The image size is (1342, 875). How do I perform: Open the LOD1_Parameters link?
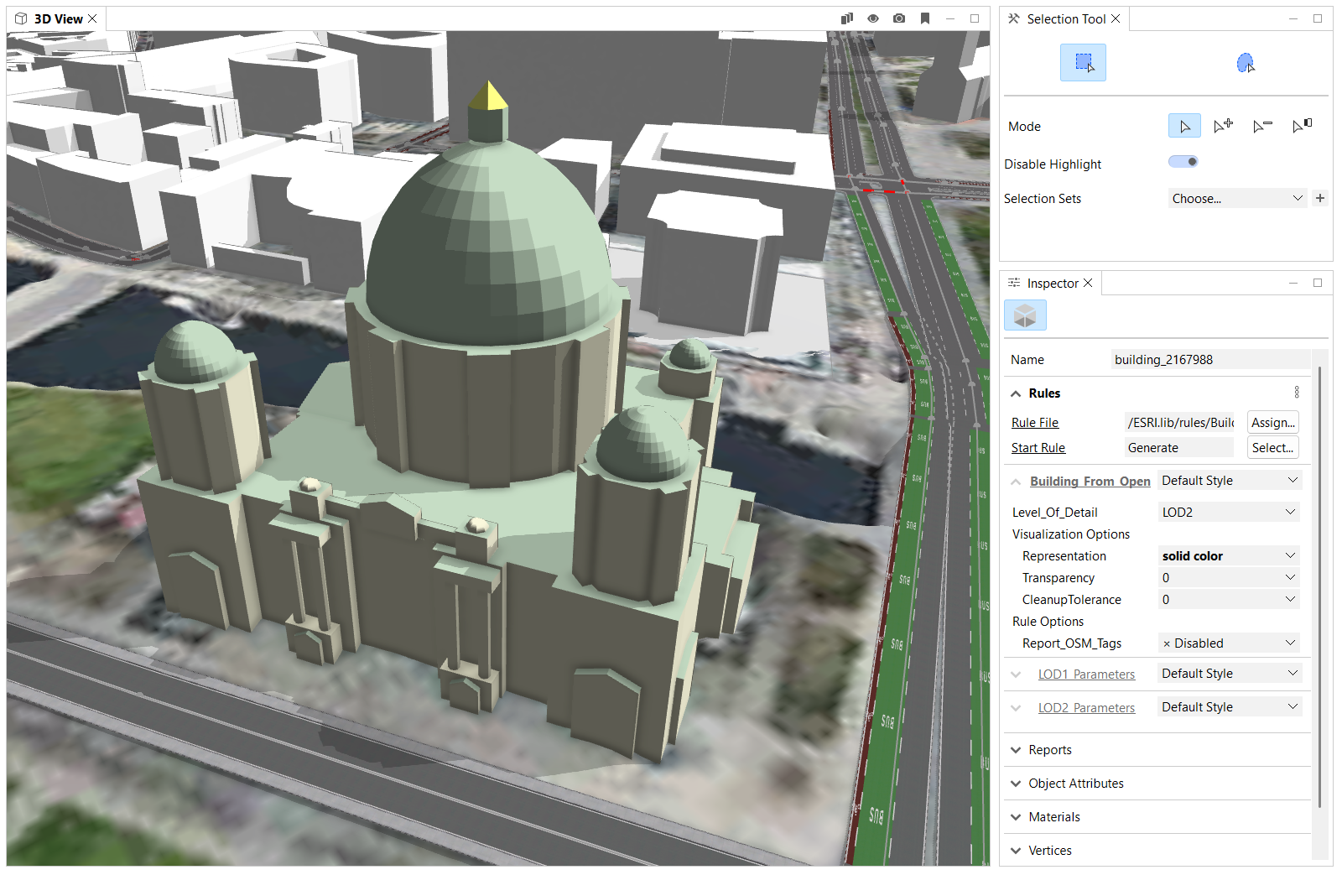[1086, 674]
